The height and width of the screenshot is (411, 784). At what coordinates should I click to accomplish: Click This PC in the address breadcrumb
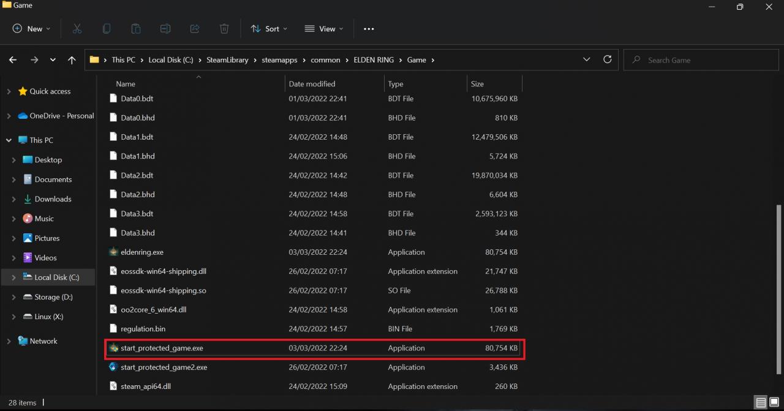tap(123, 60)
